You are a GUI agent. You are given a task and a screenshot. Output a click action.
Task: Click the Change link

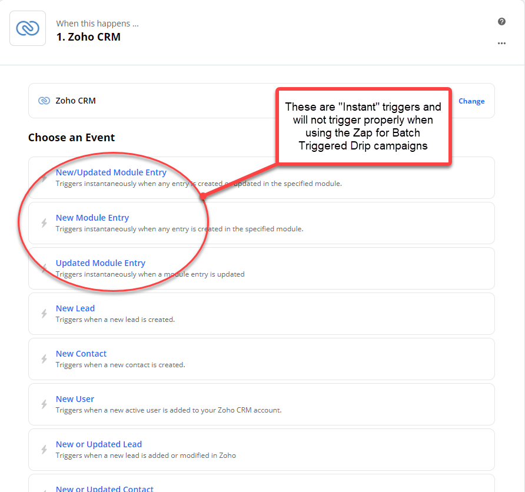(x=471, y=101)
